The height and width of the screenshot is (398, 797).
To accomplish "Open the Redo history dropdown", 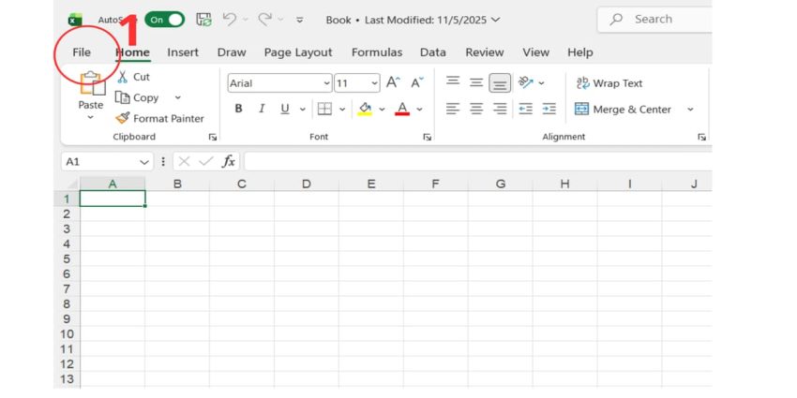I will pyautogui.click(x=279, y=20).
